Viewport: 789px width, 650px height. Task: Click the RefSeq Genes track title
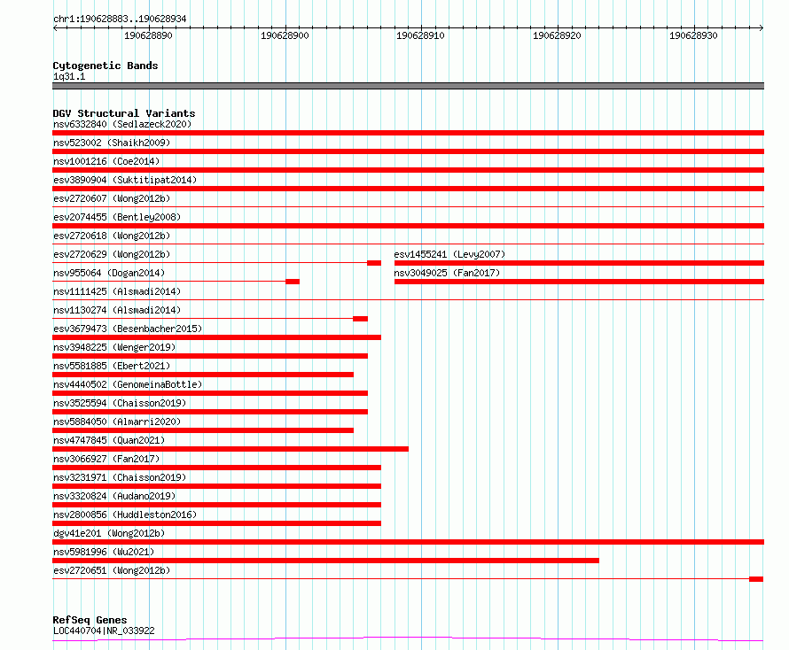pyautogui.click(x=90, y=621)
